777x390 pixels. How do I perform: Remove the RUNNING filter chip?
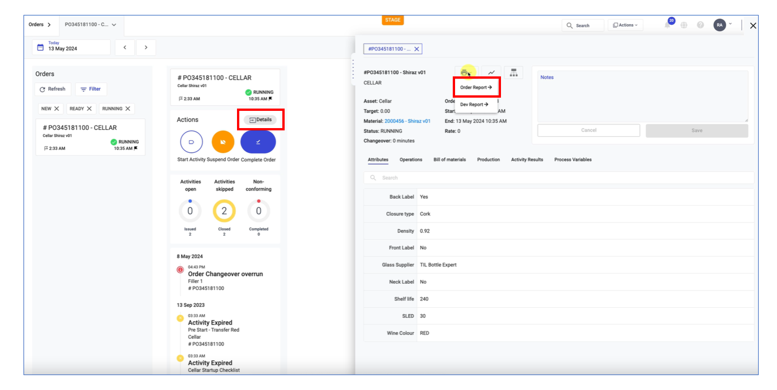click(x=128, y=109)
